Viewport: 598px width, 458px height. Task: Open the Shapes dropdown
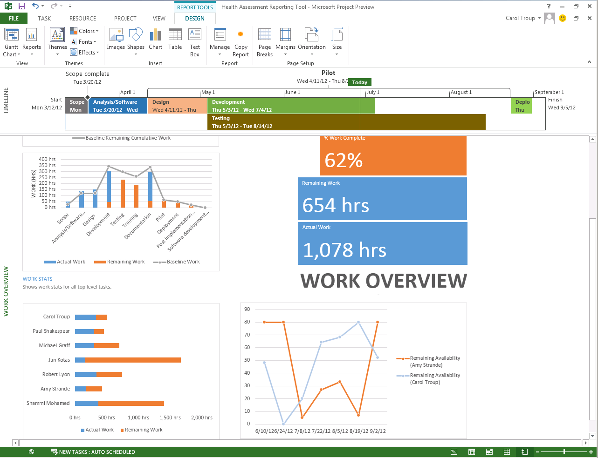[x=136, y=41]
